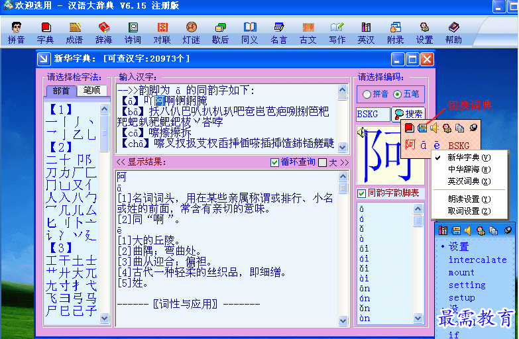Image resolution: width=519 pixels, height=339 pixels.
Task: Click speaker icon in blue popup toolbar
Action: tap(468, 230)
